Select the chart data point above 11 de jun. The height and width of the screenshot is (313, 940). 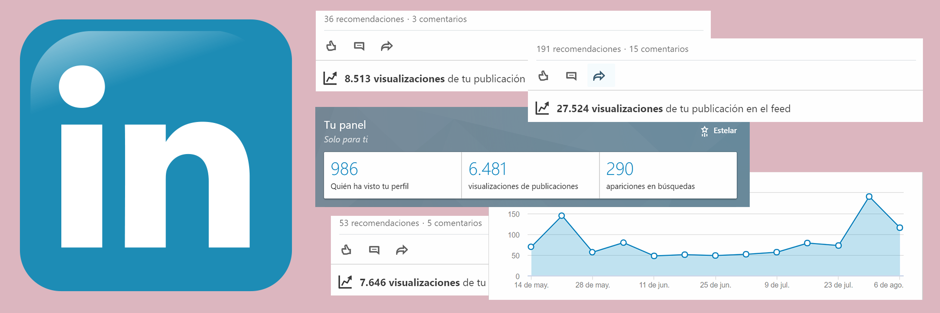(654, 256)
